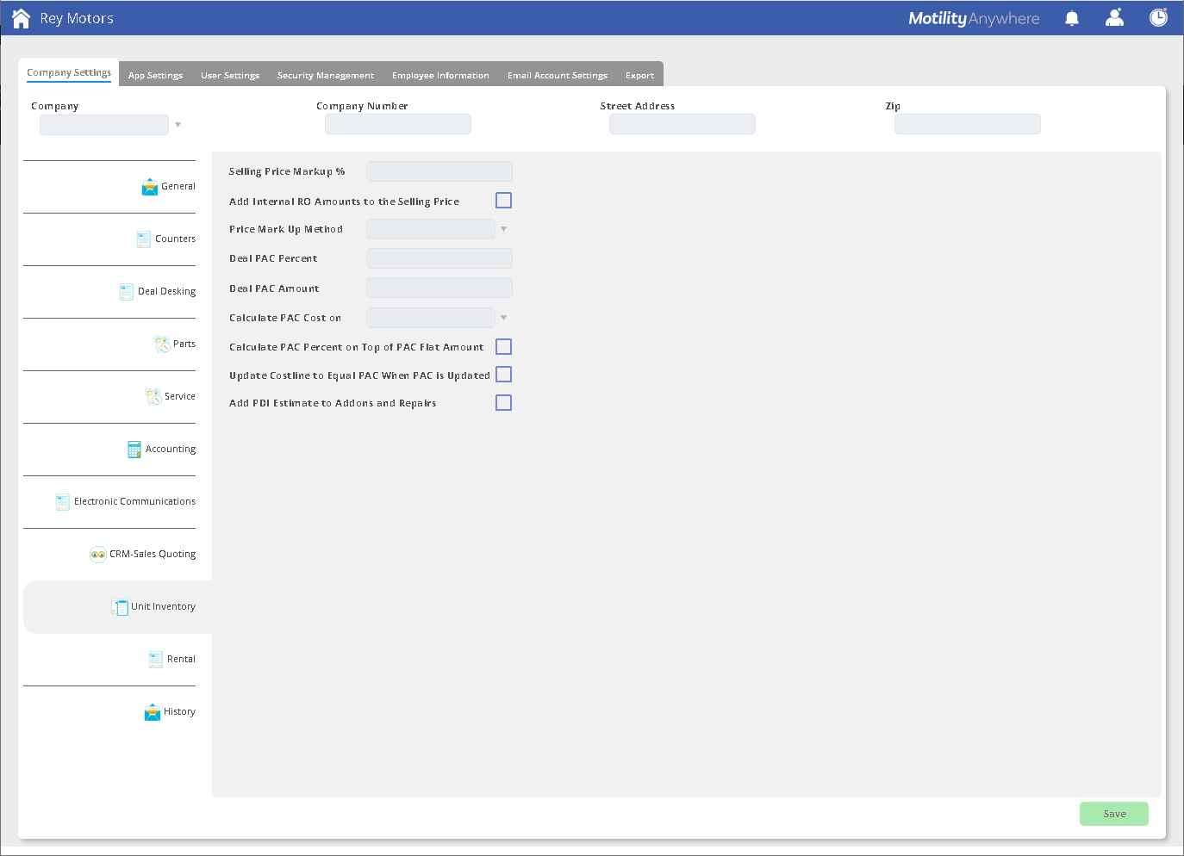Click the clock icon in header
The width and height of the screenshot is (1184, 856).
(1158, 17)
